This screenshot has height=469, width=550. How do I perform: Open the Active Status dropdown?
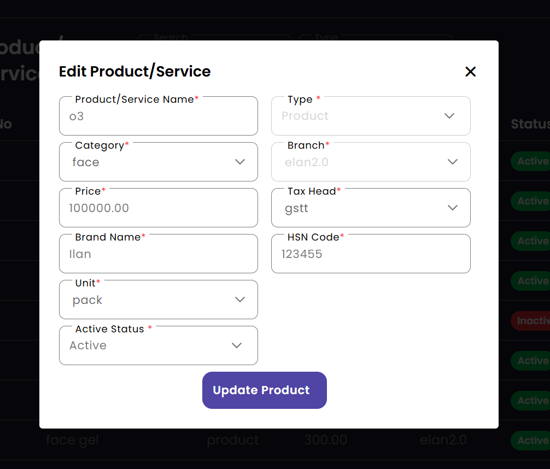click(x=158, y=346)
